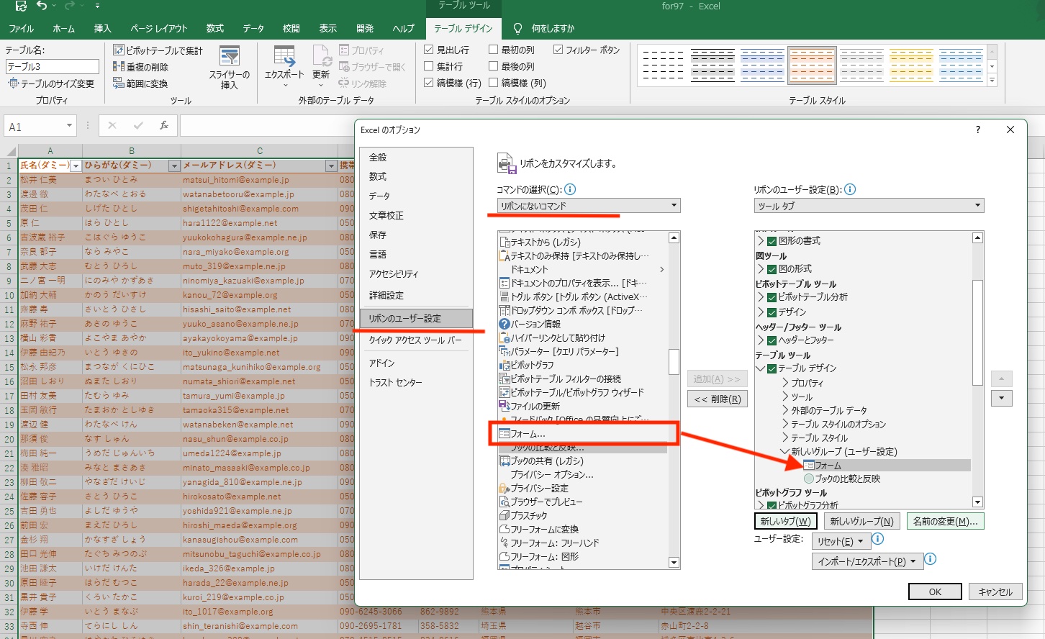The width and height of the screenshot is (1045, 639).
Task: Open インポート/エクスポート dropdown button
Action: [x=867, y=561]
